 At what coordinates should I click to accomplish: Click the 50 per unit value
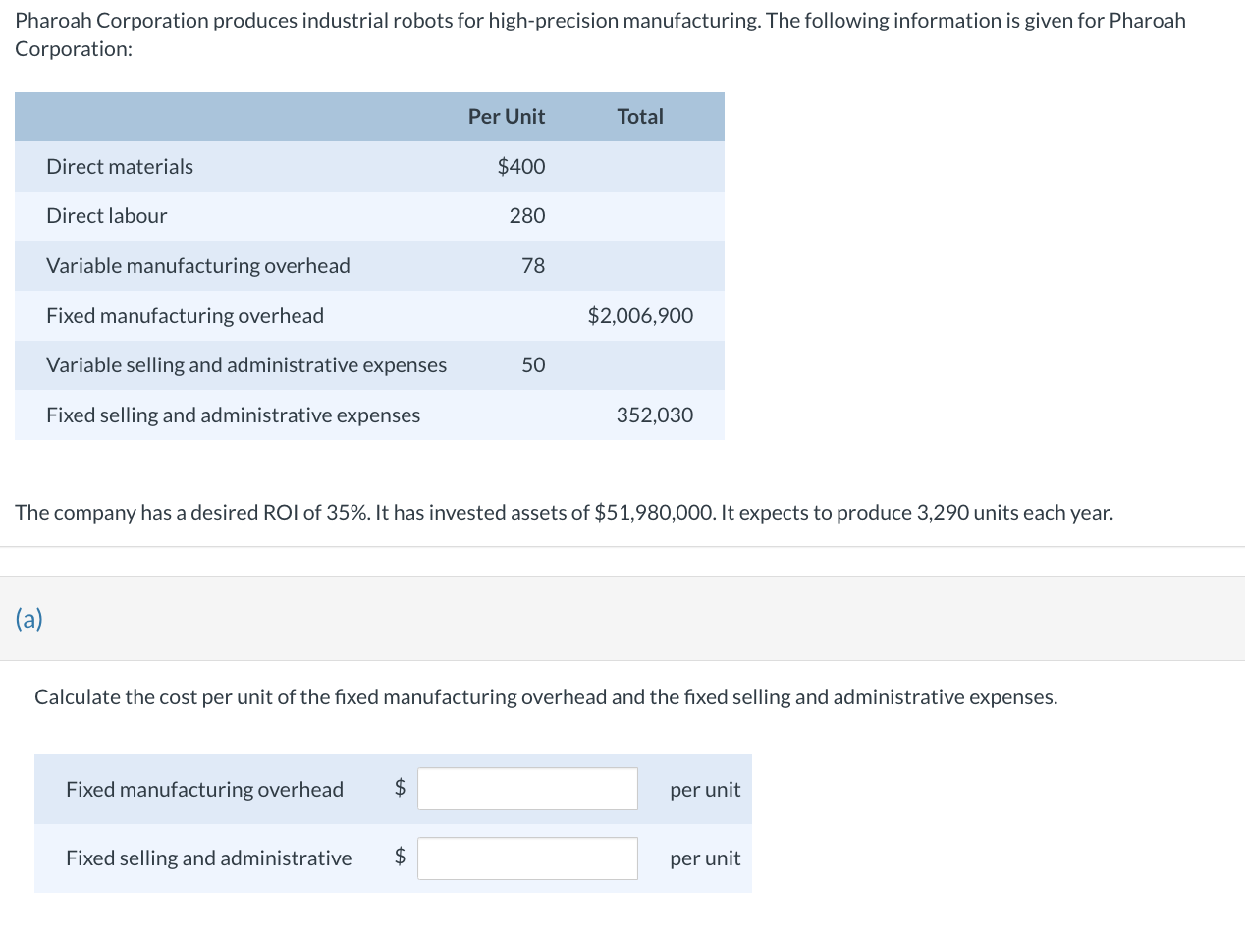pos(533,365)
